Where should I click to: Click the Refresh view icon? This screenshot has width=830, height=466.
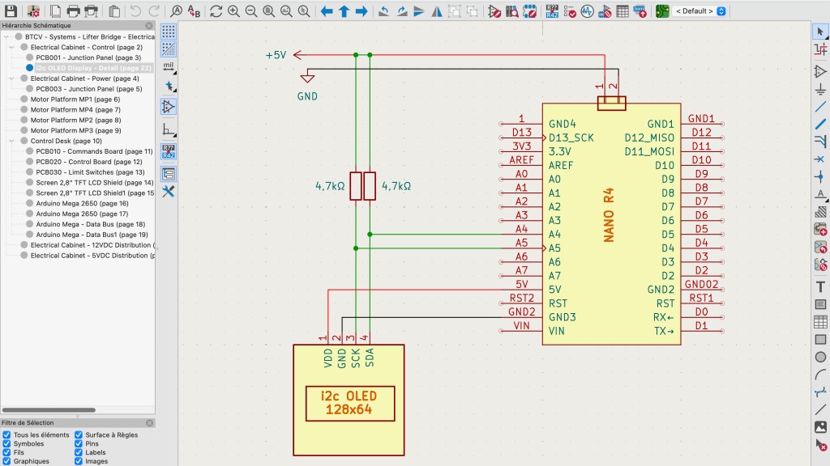click(x=216, y=11)
